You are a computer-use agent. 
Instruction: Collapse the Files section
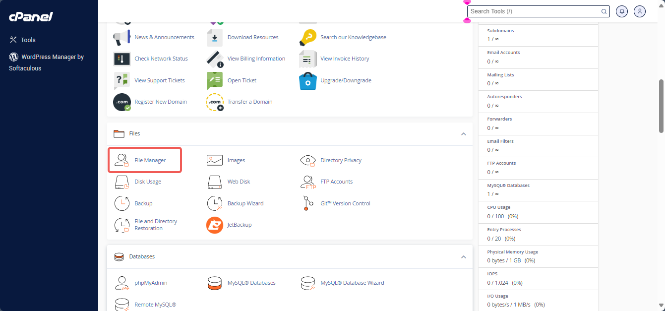pos(463,133)
